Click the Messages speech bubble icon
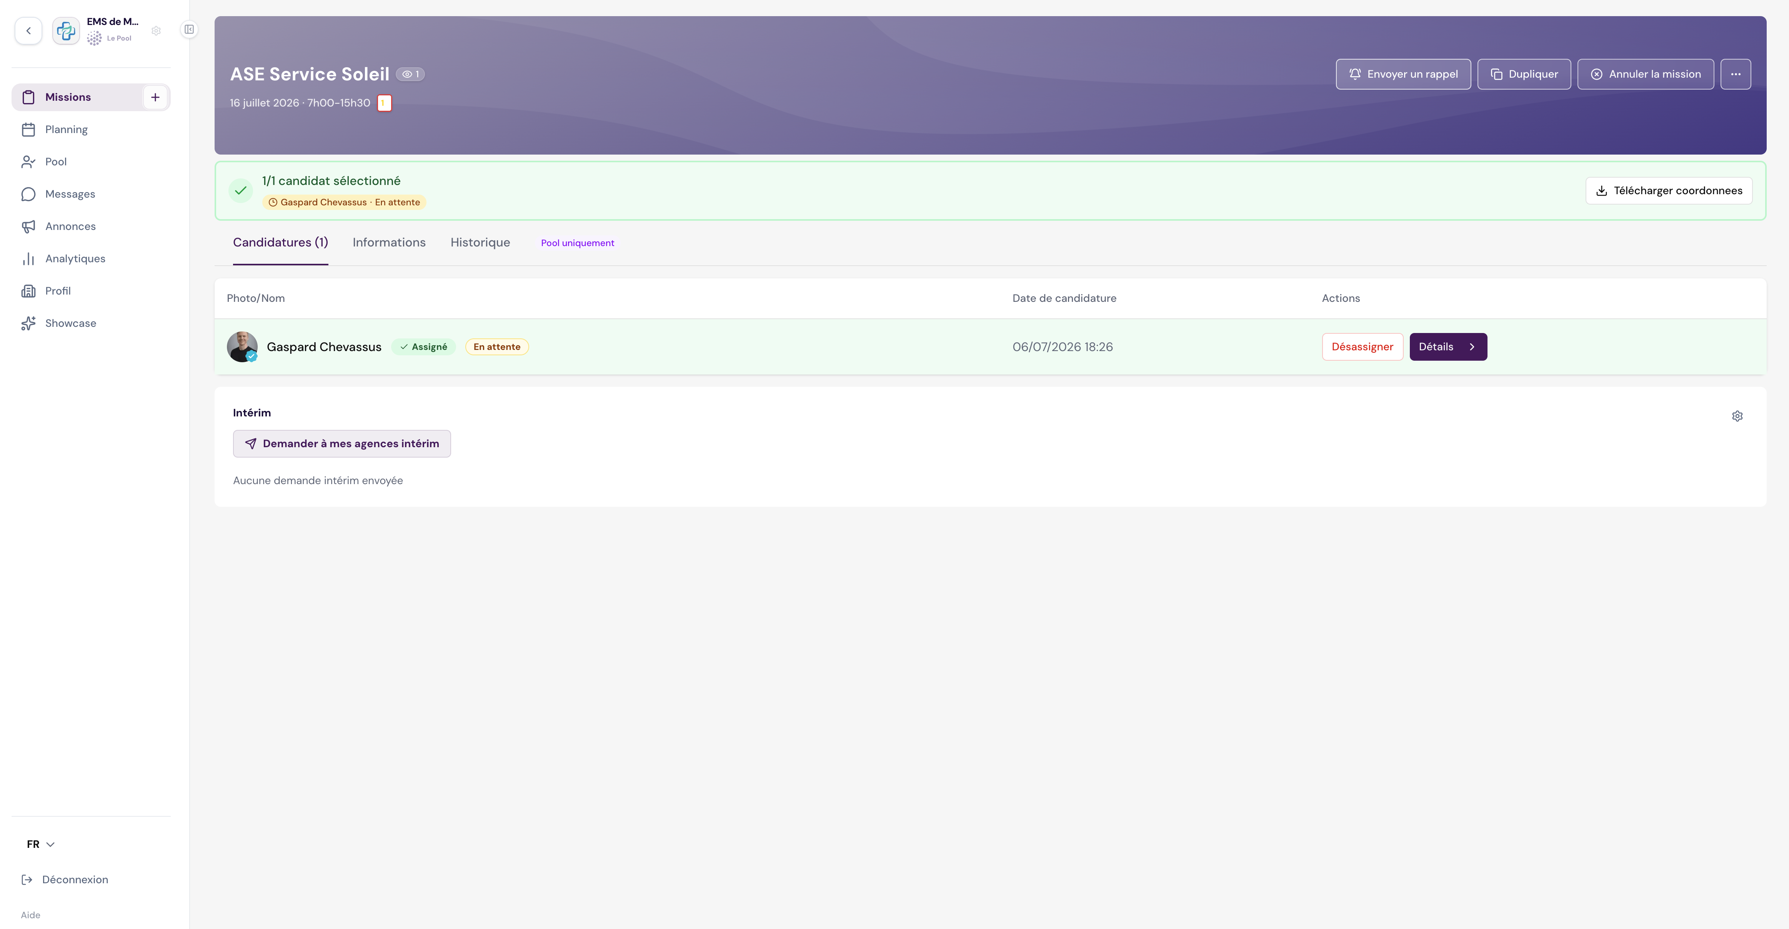This screenshot has height=929, width=1789. click(28, 195)
